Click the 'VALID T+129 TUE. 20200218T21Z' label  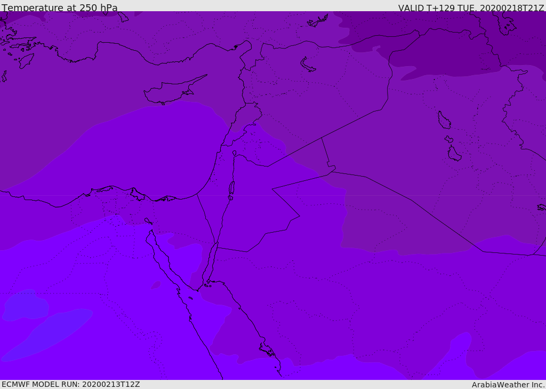[x=471, y=8]
